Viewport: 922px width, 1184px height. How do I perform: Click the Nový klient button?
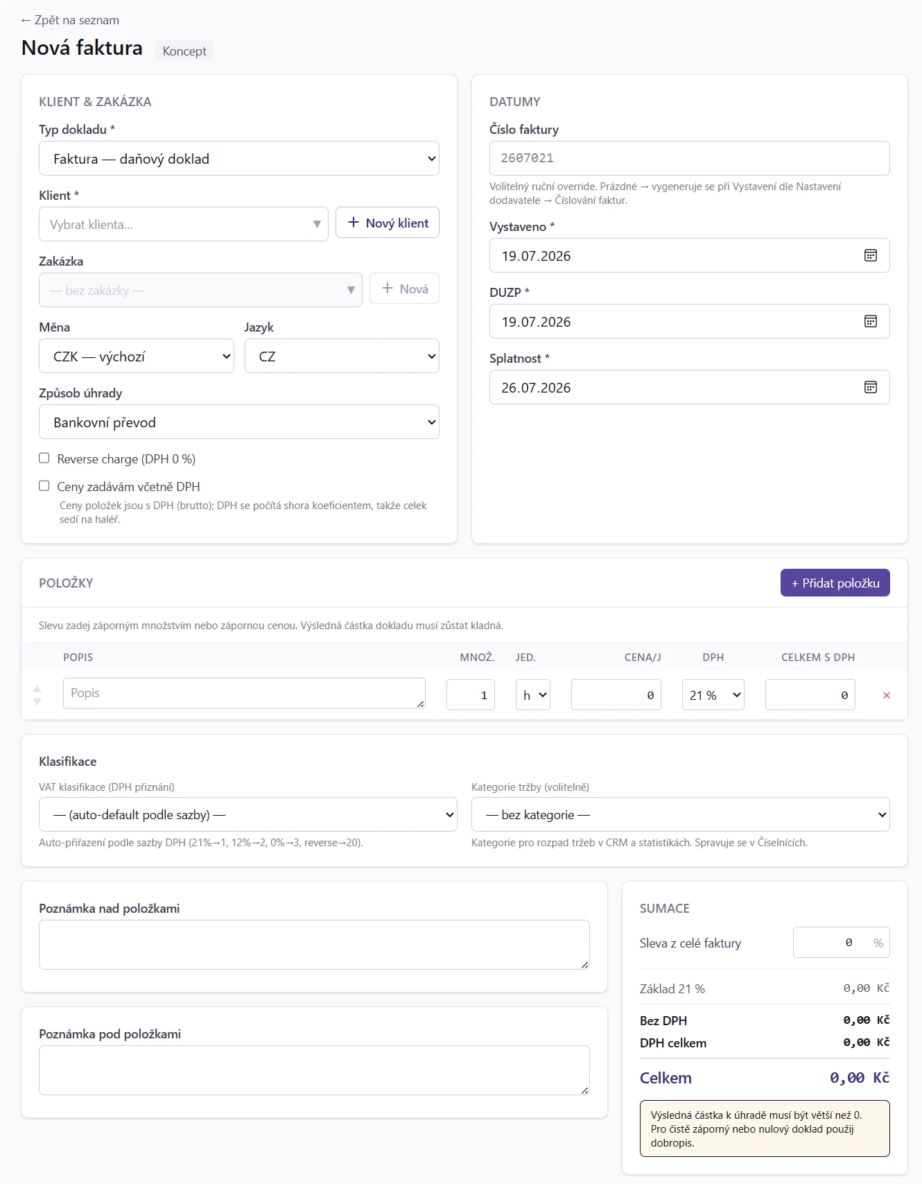pyautogui.click(x=388, y=222)
